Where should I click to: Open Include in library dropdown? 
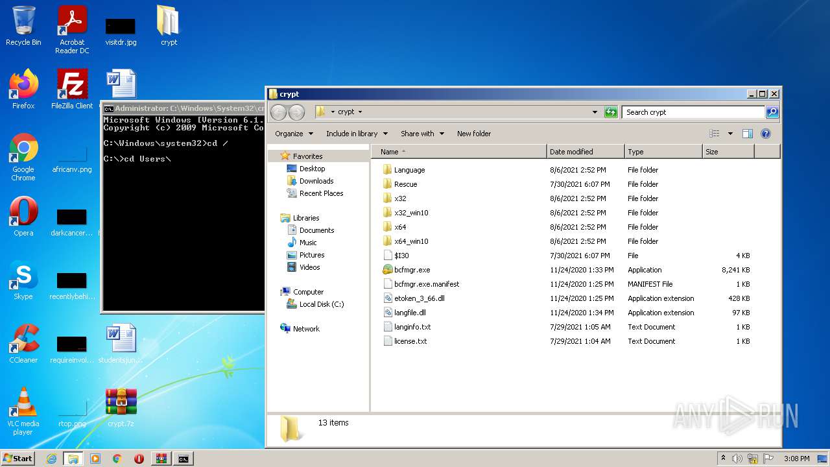pyautogui.click(x=357, y=134)
